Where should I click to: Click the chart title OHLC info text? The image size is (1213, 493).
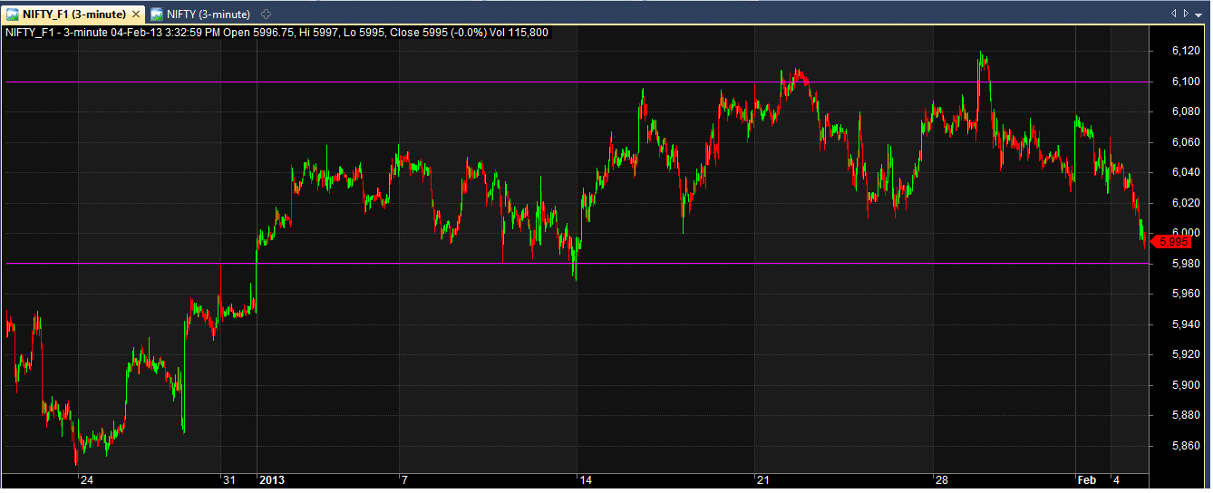pyautogui.click(x=276, y=33)
